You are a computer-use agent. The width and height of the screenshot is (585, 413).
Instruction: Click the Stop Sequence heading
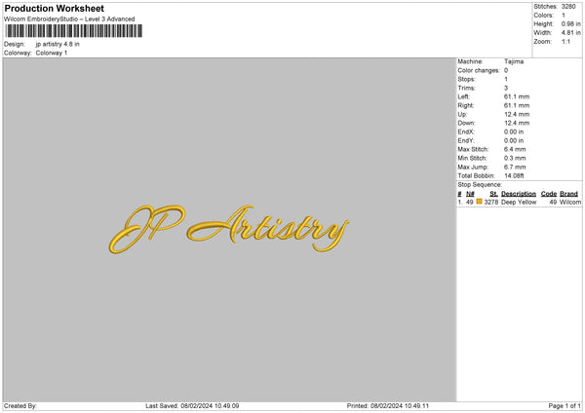coord(480,185)
